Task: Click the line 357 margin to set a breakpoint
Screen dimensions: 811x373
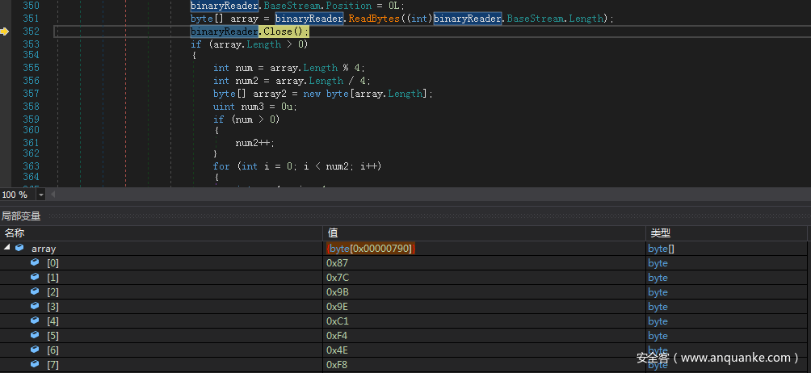Action: (5, 94)
